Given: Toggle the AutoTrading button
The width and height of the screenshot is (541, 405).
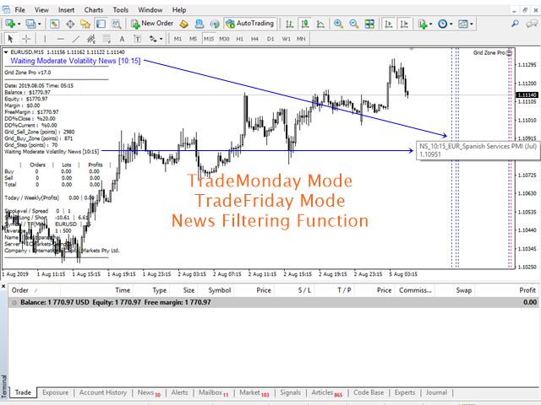Looking at the screenshot, I should [x=250, y=24].
